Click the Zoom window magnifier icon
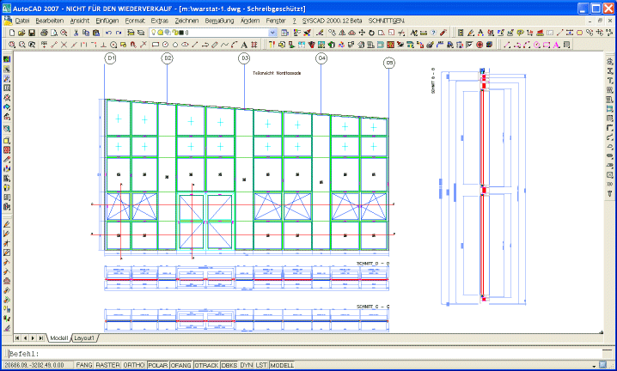 click(12, 45)
